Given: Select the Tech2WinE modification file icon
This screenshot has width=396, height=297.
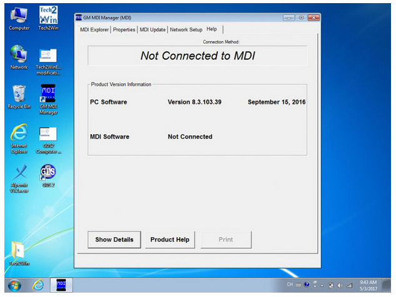Looking at the screenshot, I should (x=48, y=62).
